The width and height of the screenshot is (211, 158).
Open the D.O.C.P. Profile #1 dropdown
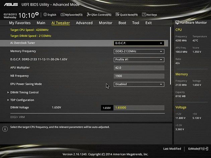139,59
